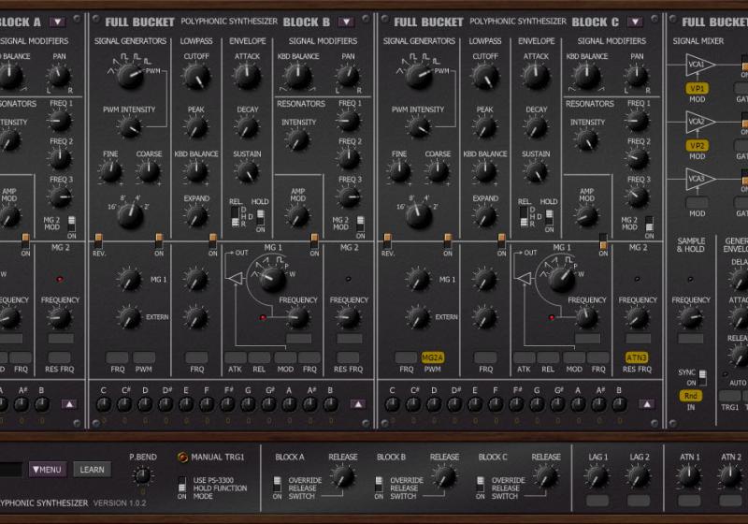Click the P.BEND knob
748x524 pixels.
142,477
